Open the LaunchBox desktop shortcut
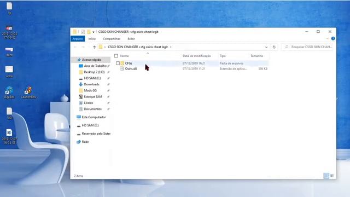 point(28,92)
